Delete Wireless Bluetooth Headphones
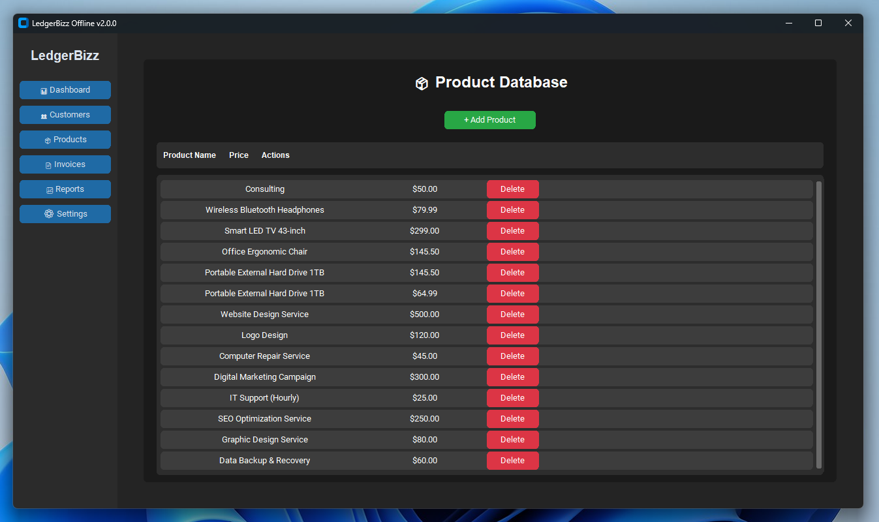The height and width of the screenshot is (522, 879). pos(512,209)
